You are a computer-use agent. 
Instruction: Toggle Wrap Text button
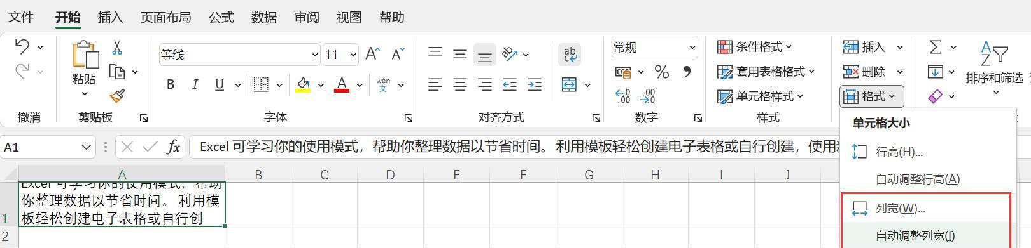(x=570, y=55)
